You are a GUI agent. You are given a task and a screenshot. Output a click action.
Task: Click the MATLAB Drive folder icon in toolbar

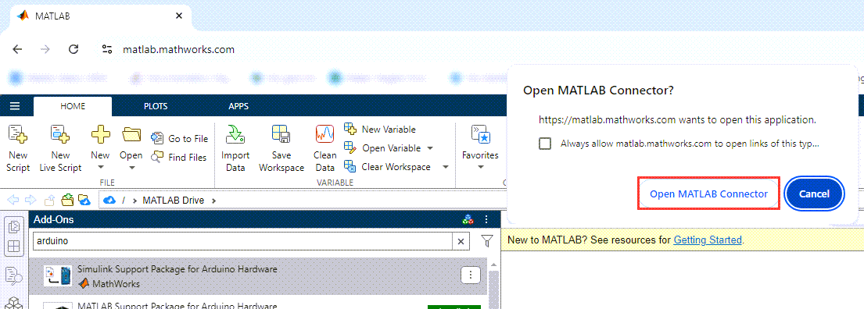[x=84, y=199]
